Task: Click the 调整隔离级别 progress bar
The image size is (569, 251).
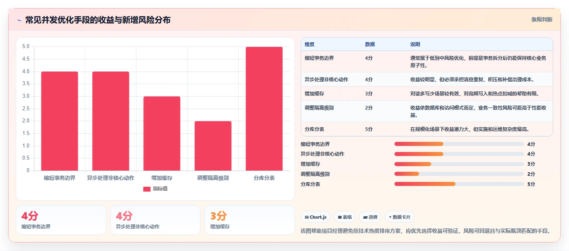Action: [459, 174]
